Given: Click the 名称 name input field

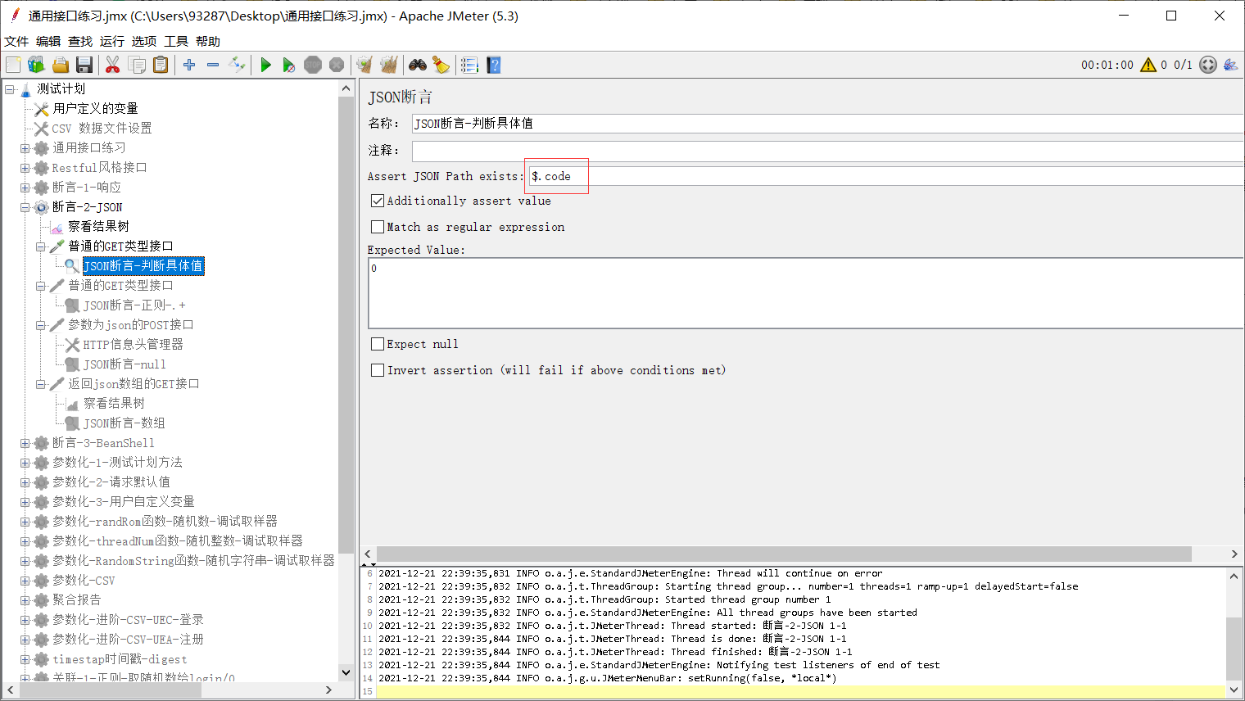Looking at the screenshot, I should tap(828, 123).
